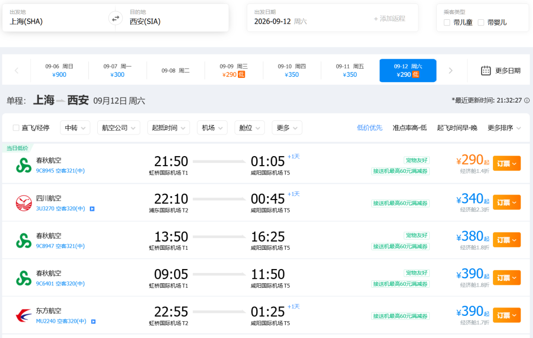This screenshot has width=533, height=338.
Task: Click Spring Airlines logo for flight 9C8947
Action: [x=24, y=240]
